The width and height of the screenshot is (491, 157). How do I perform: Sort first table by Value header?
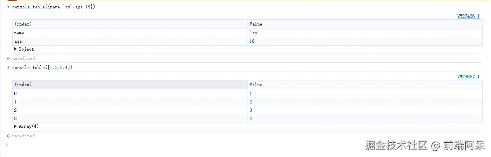coord(365,24)
